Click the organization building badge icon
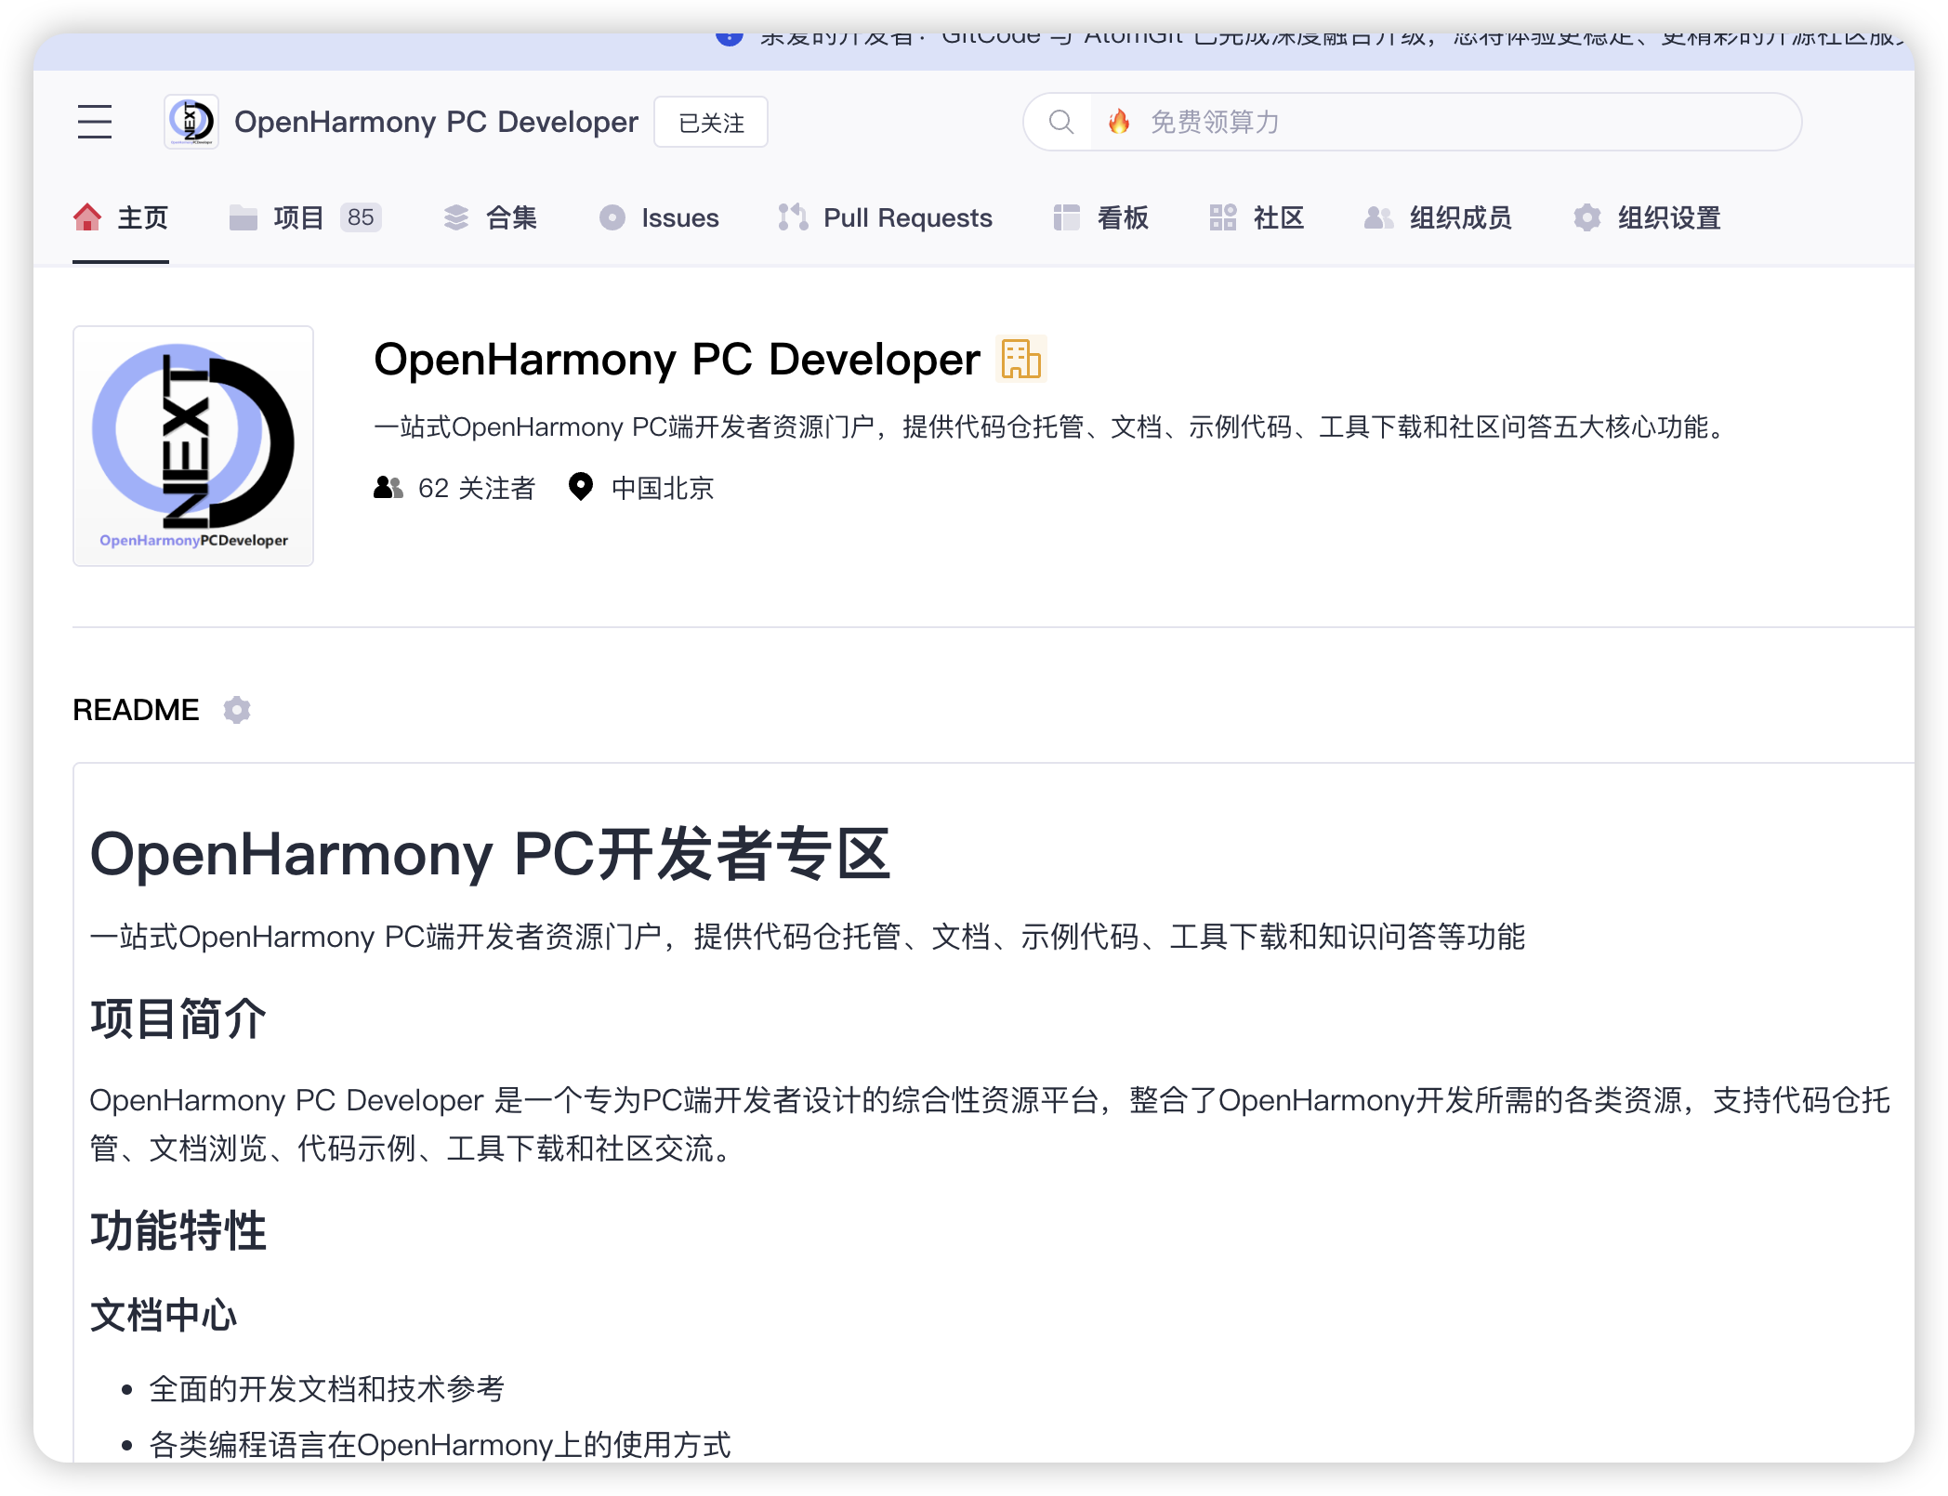 click(1020, 360)
